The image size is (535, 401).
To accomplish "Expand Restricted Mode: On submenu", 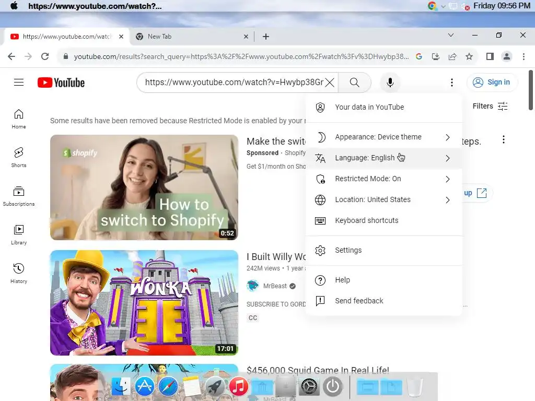I will (x=384, y=179).
